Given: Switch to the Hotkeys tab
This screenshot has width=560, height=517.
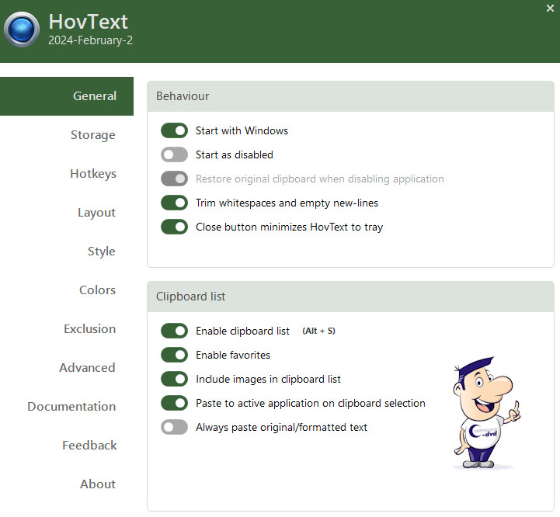Looking at the screenshot, I should pyautogui.click(x=92, y=174).
